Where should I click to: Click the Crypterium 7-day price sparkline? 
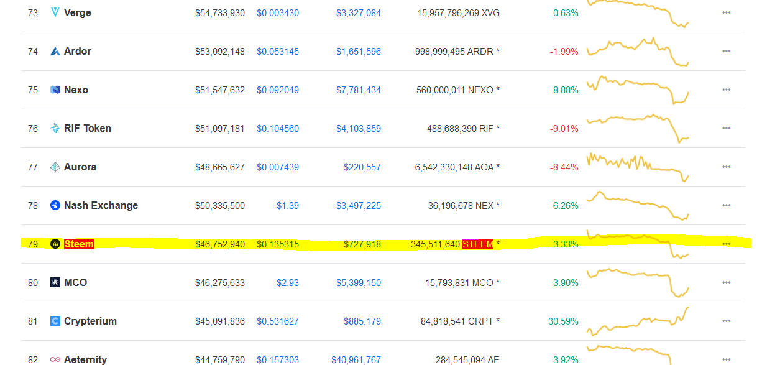coord(638,321)
